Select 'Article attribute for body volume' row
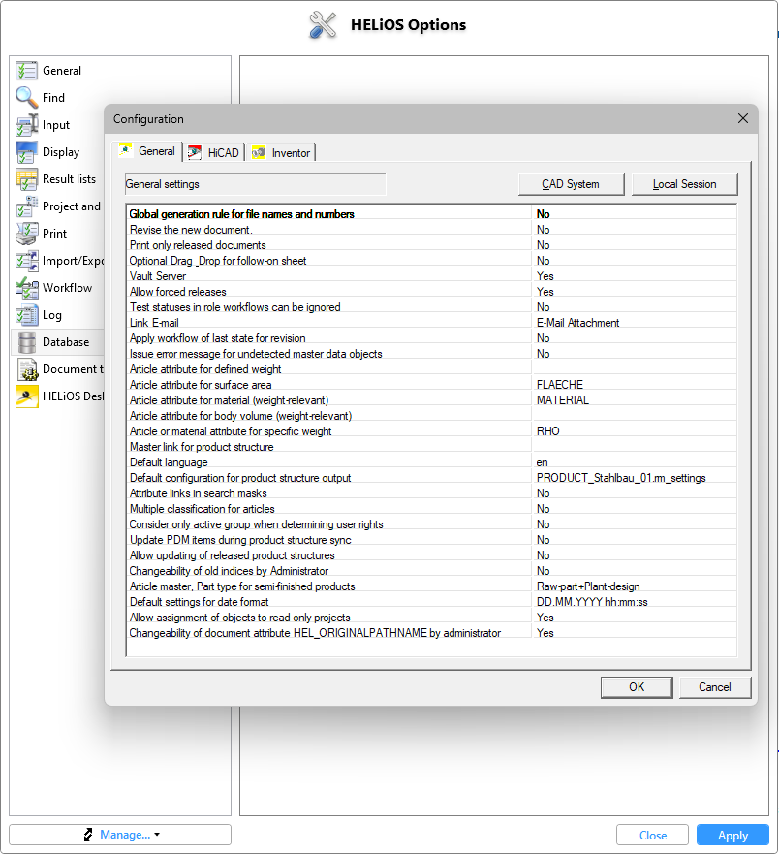Viewport: 779px width, 855px height. pos(431,416)
